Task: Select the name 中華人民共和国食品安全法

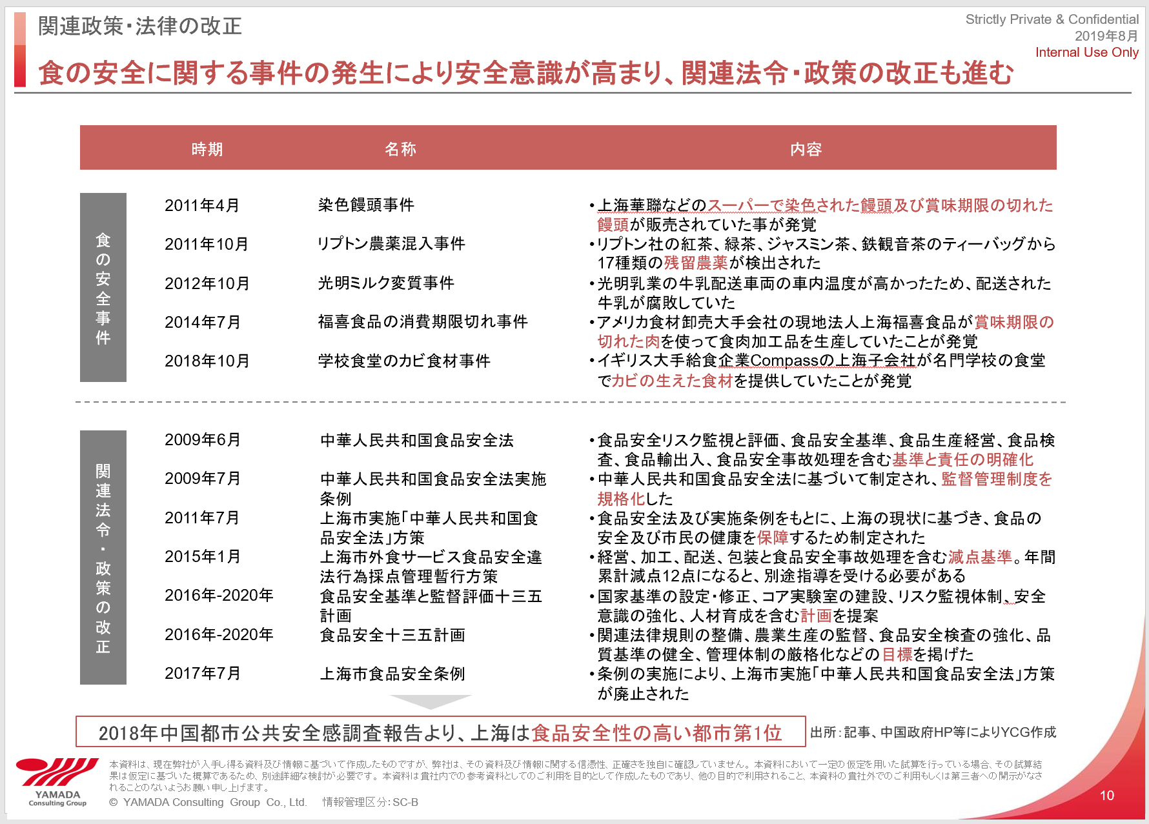Action: (x=417, y=440)
